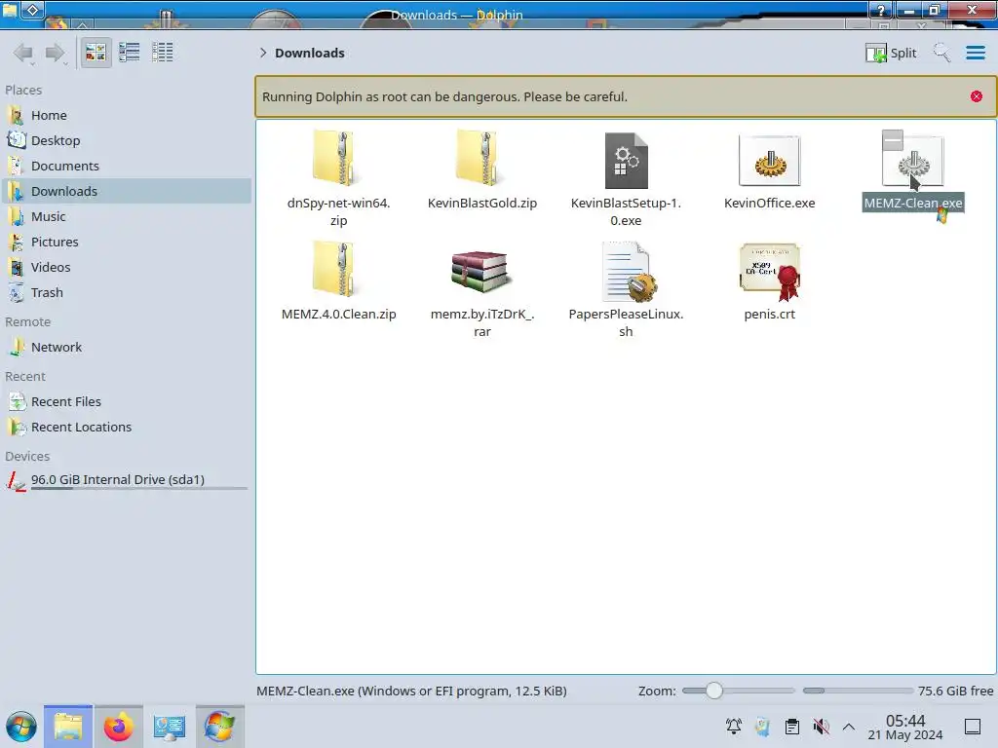
Task: Open system settings taskbar icon
Action: pyautogui.click(x=169, y=727)
